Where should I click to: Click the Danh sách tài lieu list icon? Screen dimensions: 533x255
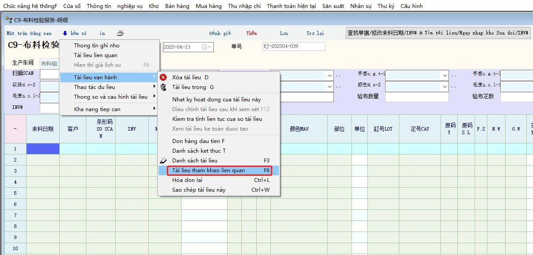point(163,161)
